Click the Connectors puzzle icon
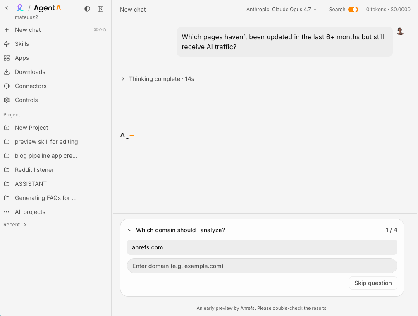 click(7, 86)
